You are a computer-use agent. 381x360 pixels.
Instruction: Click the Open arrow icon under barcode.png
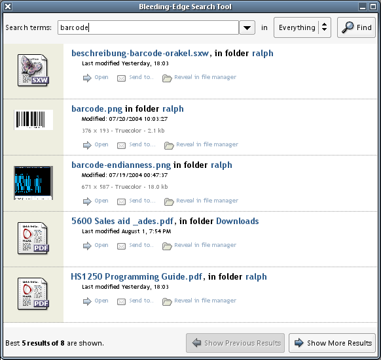pos(87,145)
